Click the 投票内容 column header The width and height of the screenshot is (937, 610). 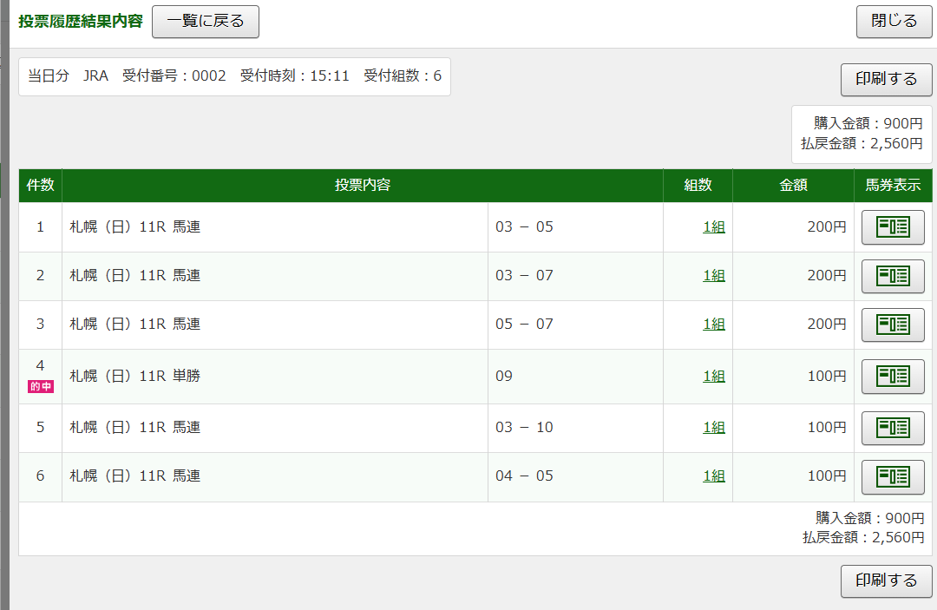click(x=363, y=186)
